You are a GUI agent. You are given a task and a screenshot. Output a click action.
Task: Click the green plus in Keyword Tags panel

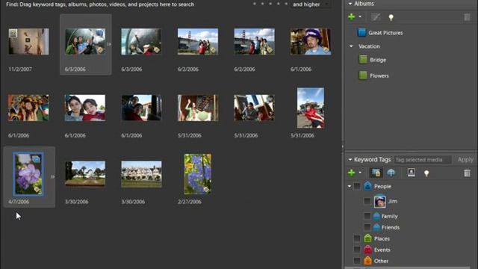[351, 173]
